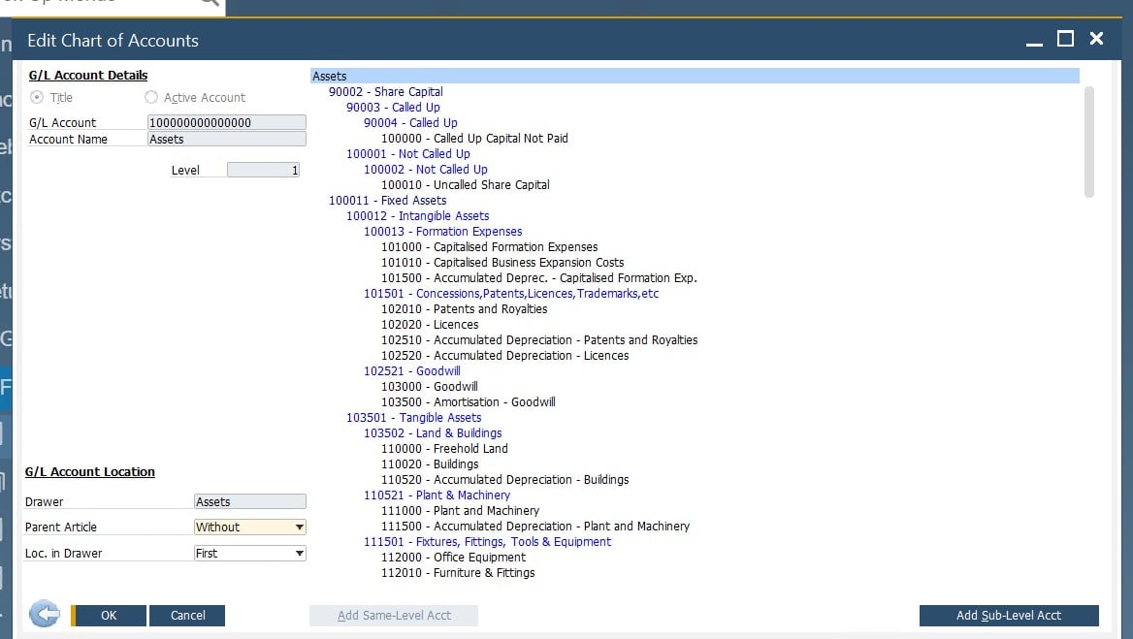1133x639 pixels.
Task: Click the Account Name input field
Action: (226, 140)
